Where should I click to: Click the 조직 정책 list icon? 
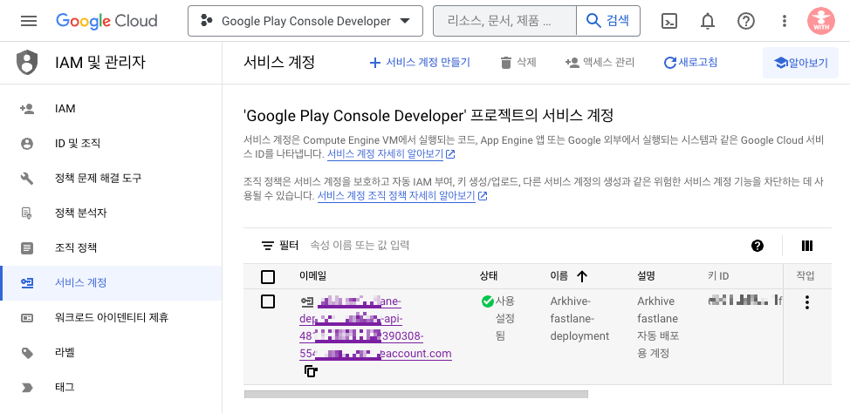[26, 248]
